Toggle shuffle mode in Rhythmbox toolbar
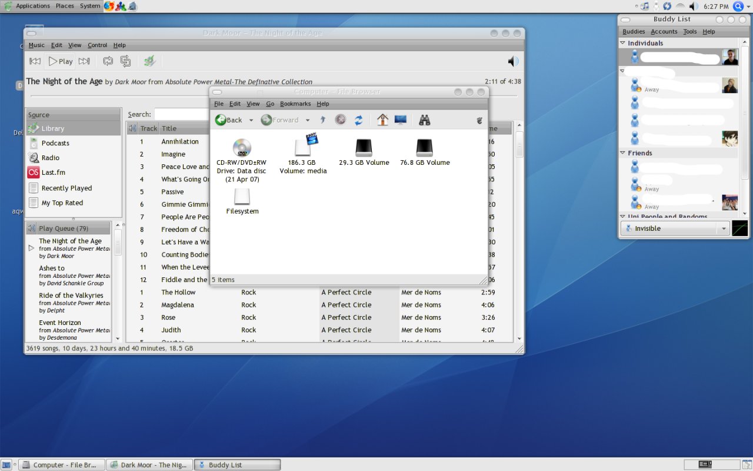 125,61
